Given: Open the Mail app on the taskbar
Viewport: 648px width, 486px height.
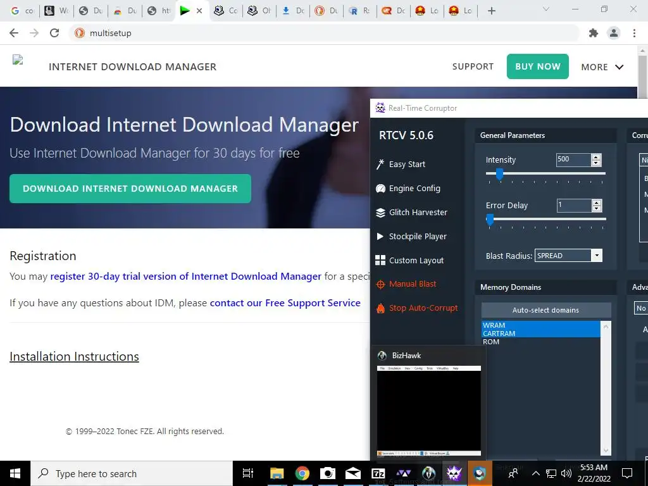Looking at the screenshot, I should click(353, 473).
